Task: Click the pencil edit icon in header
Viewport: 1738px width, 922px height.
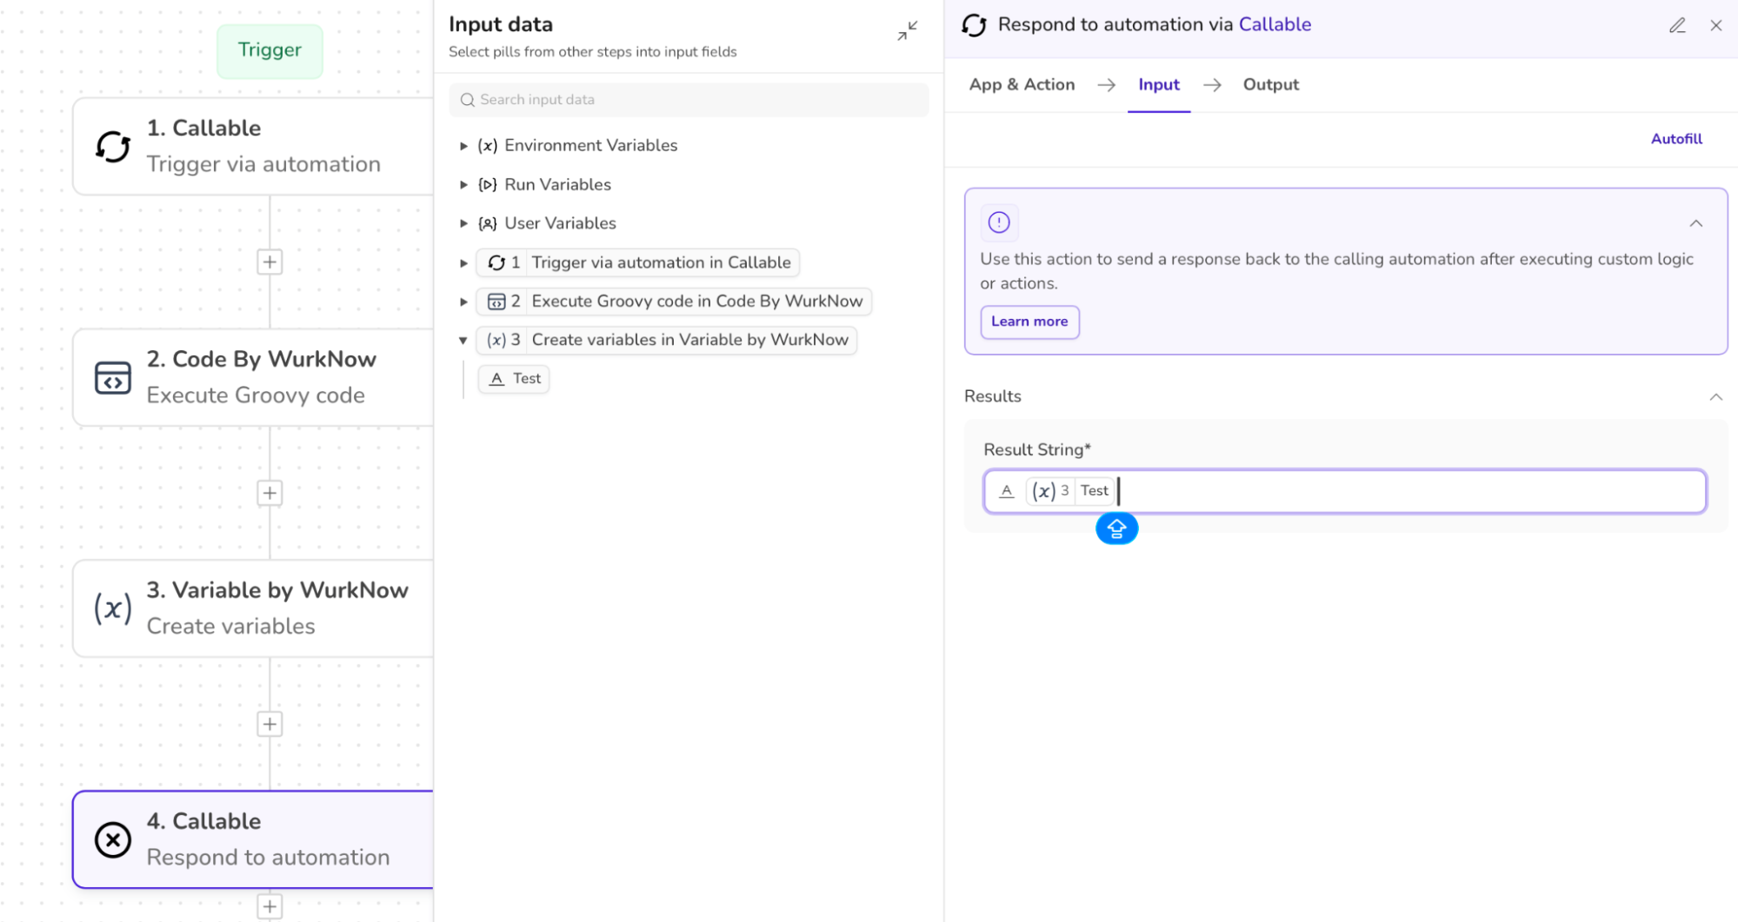Action: click(x=1677, y=25)
